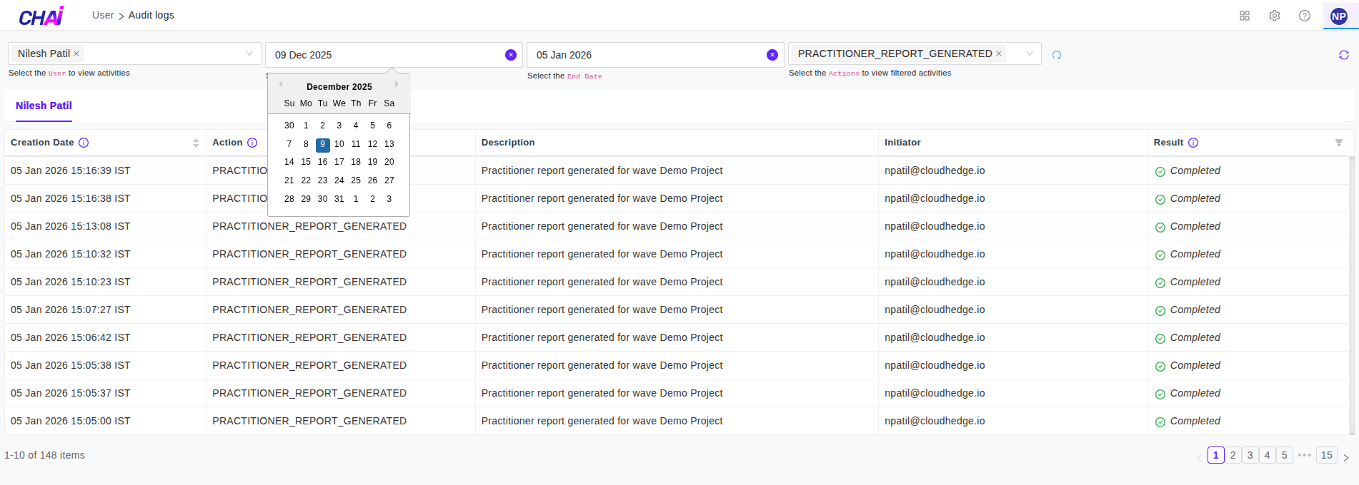Click the help question mark icon
This screenshot has height=485, width=1359.
(x=1304, y=16)
